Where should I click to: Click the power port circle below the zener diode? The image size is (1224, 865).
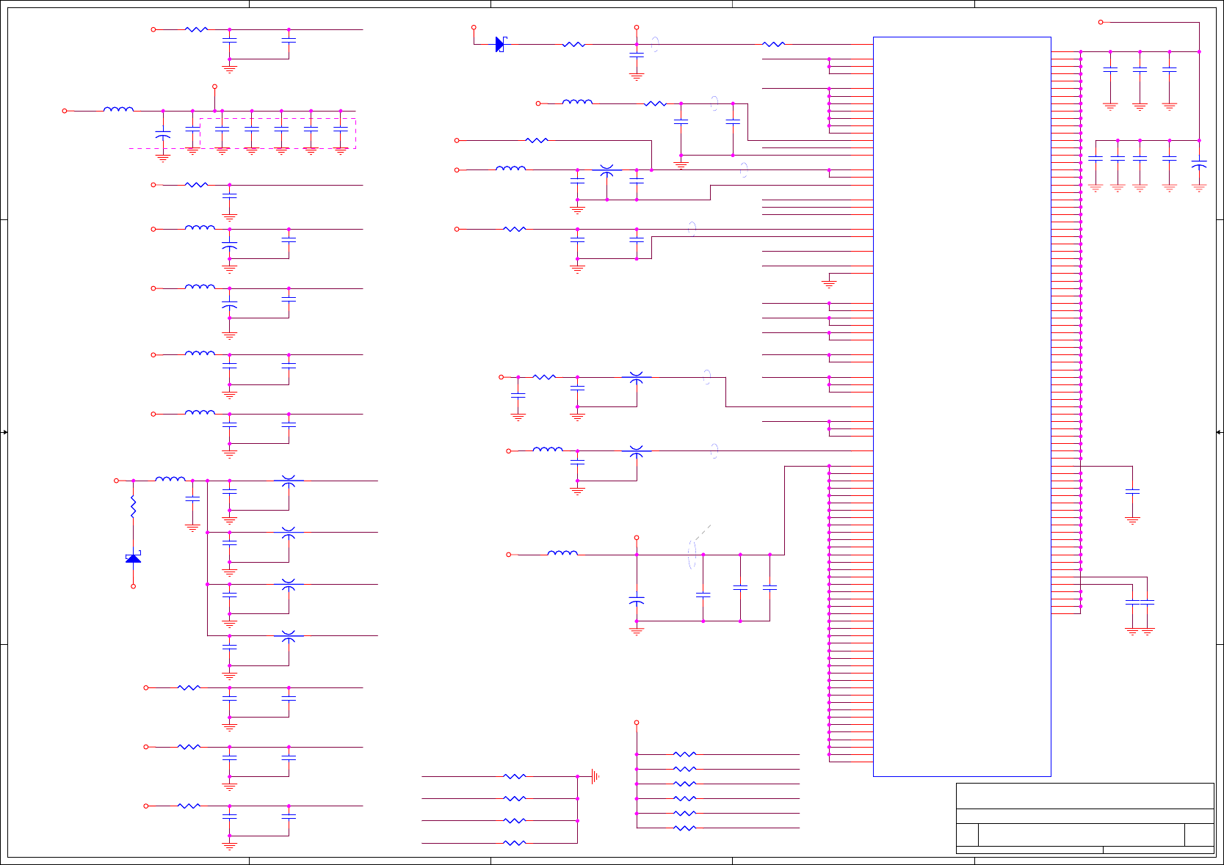133,586
